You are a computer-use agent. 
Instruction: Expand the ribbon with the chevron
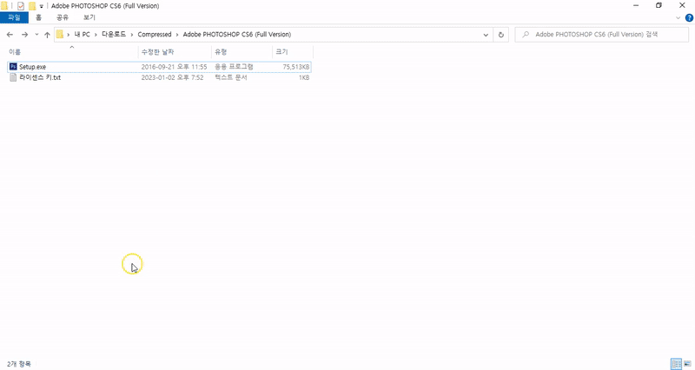678,17
